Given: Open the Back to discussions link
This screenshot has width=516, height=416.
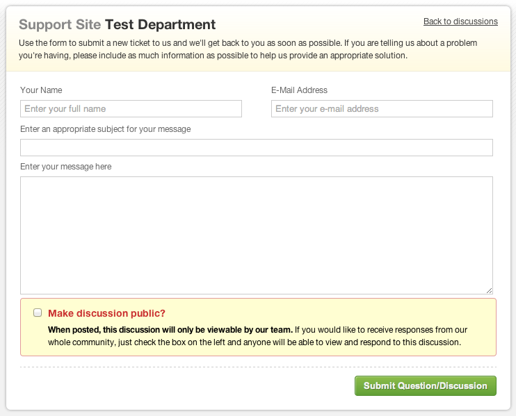Looking at the screenshot, I should [x=460, y=22].
